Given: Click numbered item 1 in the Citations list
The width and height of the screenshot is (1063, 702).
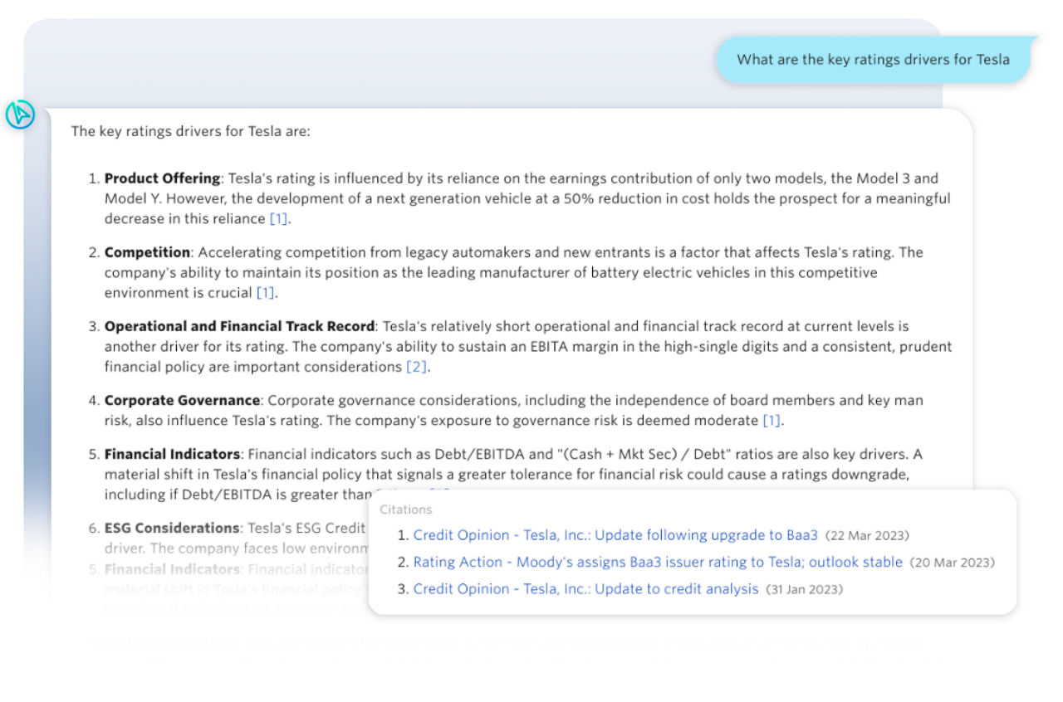Looking at the screenshot, I should coord(402,536).
